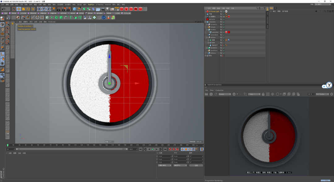334x182 pixels.
Task: Click the lock icon in RenderView toolbar
Action: pyautogui.click(x=263, y=94)
